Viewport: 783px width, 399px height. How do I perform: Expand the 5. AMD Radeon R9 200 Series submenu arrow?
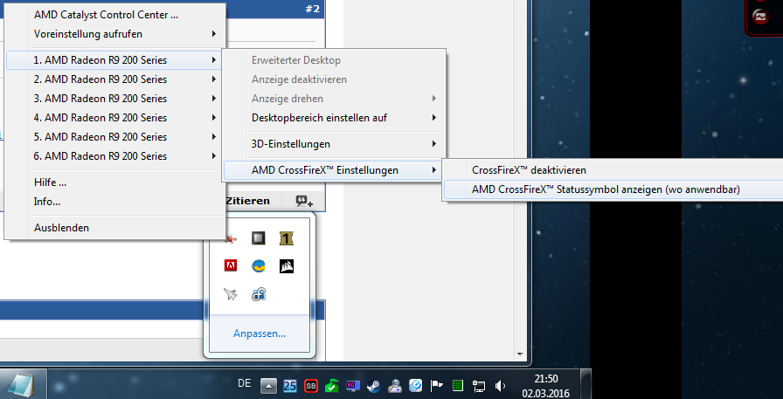click(214, 137)
